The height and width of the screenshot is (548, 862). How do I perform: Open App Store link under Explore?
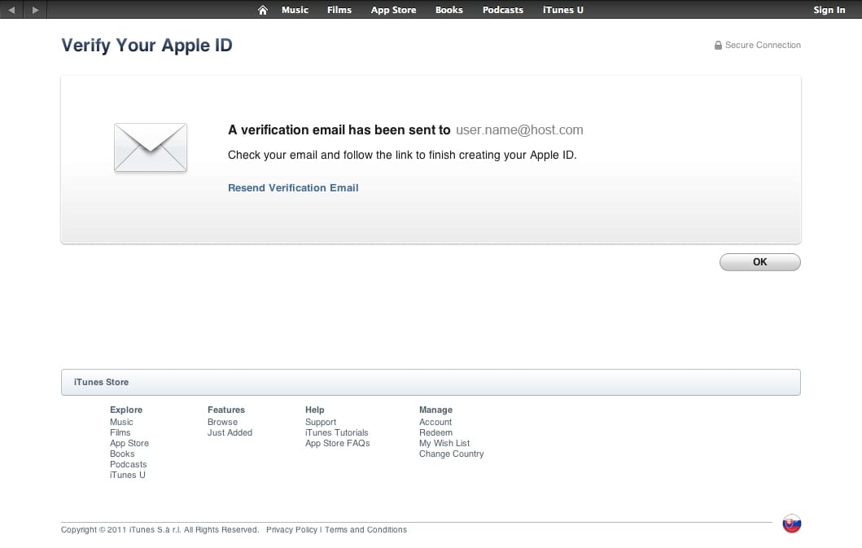tap(129, 443)
